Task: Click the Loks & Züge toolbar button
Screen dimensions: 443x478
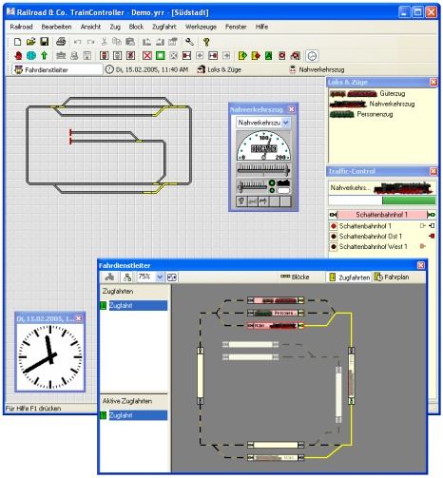Action: (219, 69)
